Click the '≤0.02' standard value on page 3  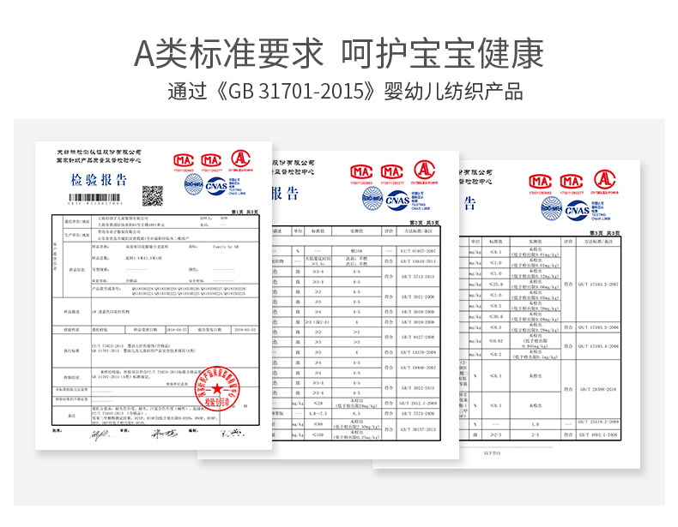496,340
